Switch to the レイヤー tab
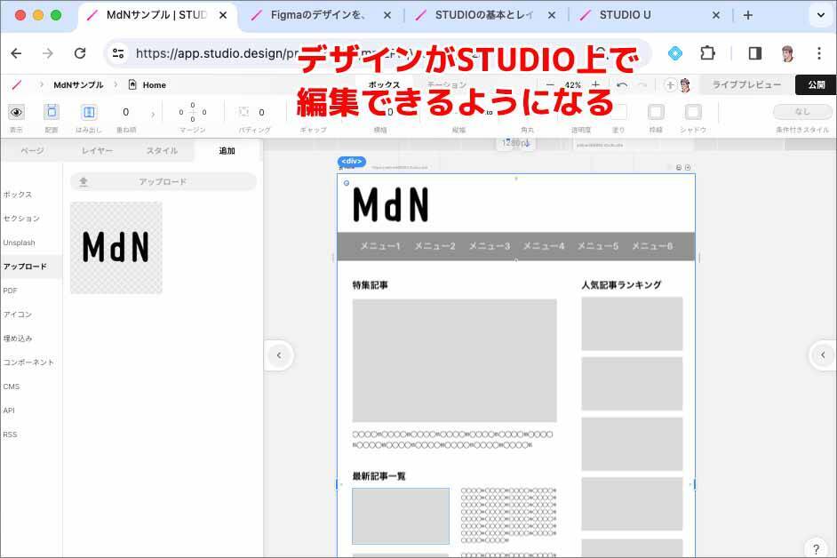The width and height of the screenshot is (837, 558). (97, 151)
